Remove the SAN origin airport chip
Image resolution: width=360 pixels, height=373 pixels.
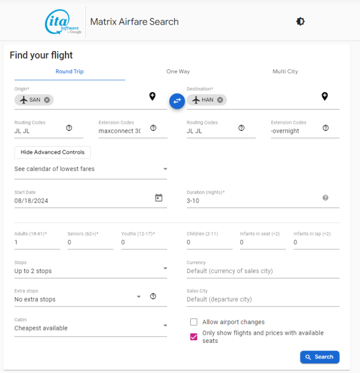pos(47,100)
